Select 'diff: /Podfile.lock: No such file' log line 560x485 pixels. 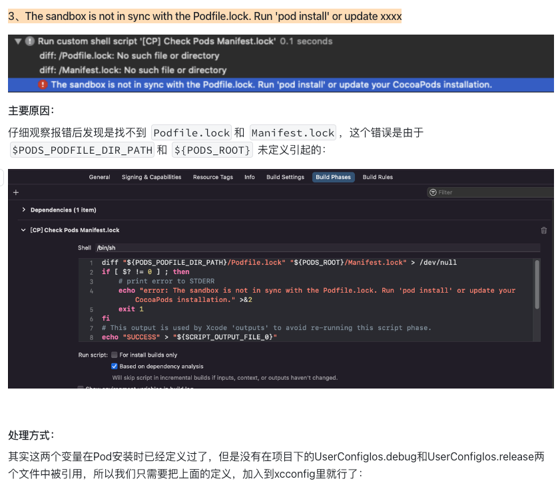[129, 56]
